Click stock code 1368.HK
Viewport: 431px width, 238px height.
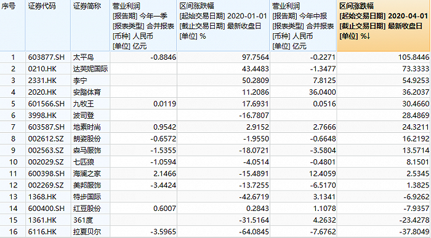tap(42, 197)
